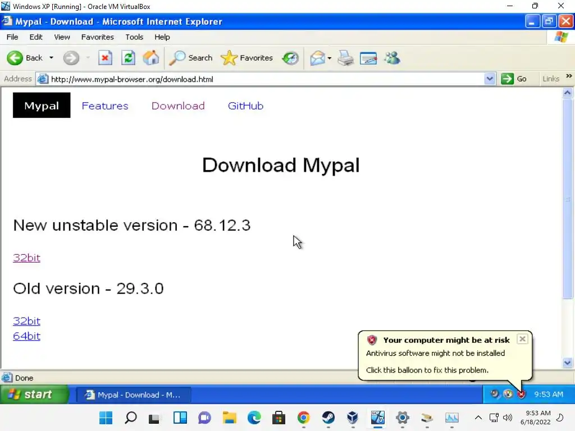Screen dimensions: 575x431
Task: Stop loading with the red X icon
Action: tap(105, 58)
